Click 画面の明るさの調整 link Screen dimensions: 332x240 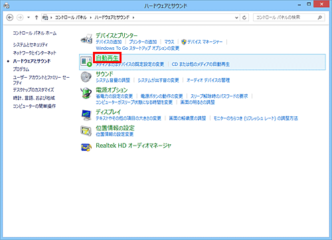[x=198, y=102]
